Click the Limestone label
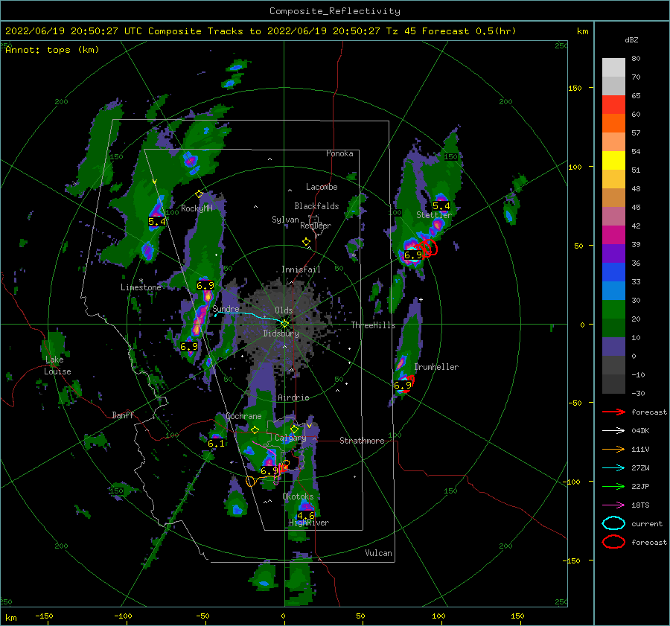This screenshot has height=626, width=670. [x=141, y=287]
